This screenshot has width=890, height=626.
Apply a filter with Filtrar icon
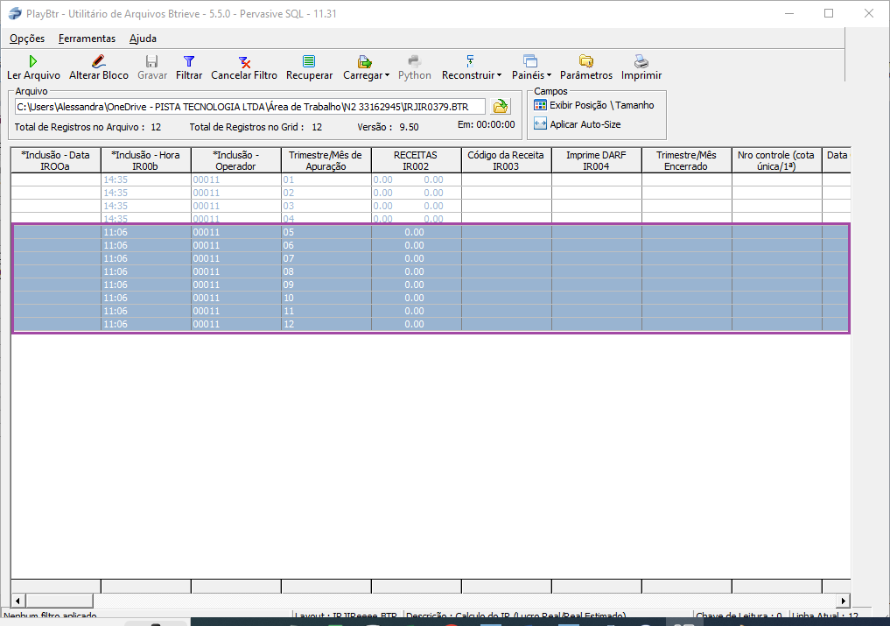(x=189, y=61)
